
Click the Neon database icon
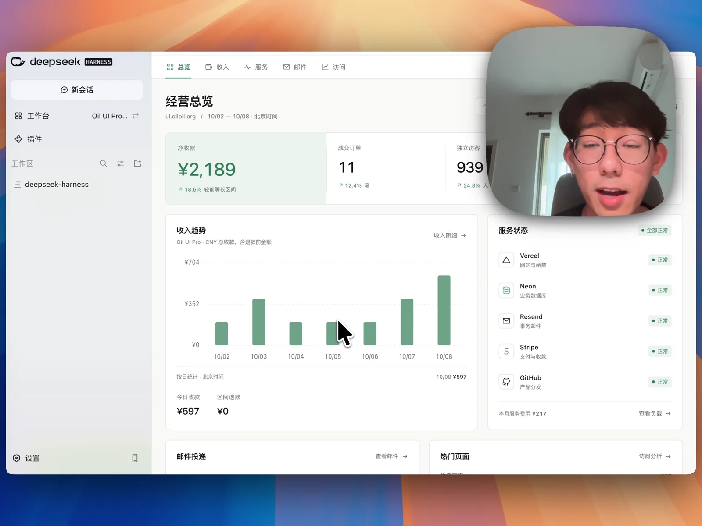[x=506, y=290]
